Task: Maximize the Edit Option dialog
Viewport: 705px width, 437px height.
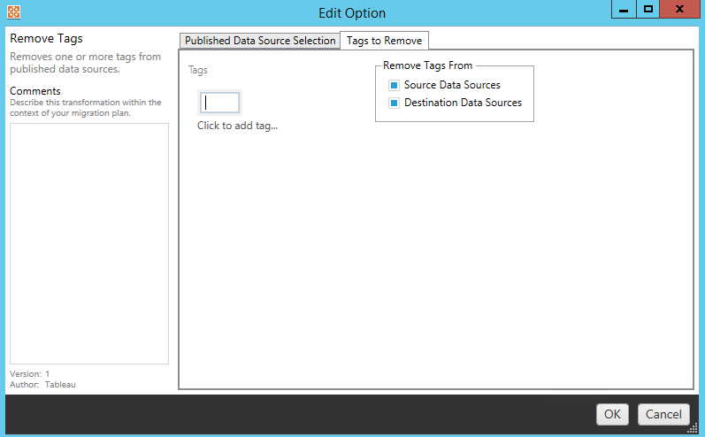Action: tap(648, 10)
